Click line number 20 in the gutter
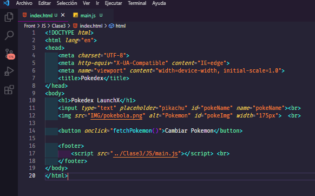 [x=32, y=176]
